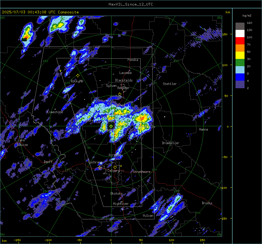Click the Cochrane label
262x244 pixels.
point(95,162)
